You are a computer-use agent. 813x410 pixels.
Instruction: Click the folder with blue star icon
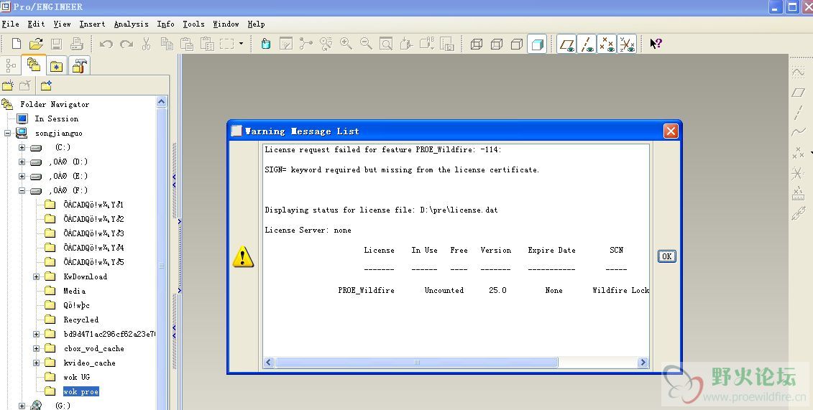tap(46, 85)
